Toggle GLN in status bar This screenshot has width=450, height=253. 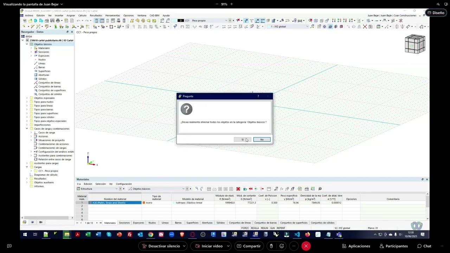[272, 228]
